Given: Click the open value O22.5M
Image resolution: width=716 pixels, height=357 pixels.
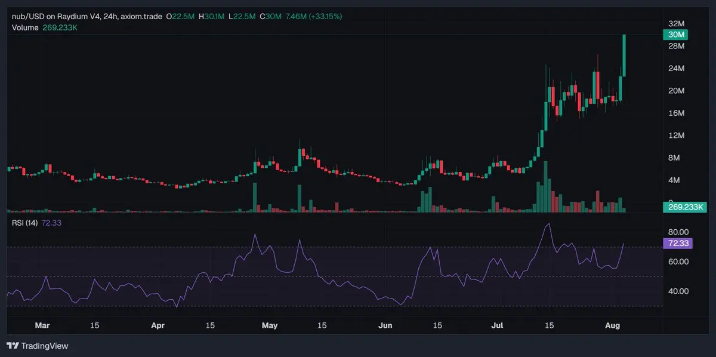Looking at the screenshot, I should point(181,16).
